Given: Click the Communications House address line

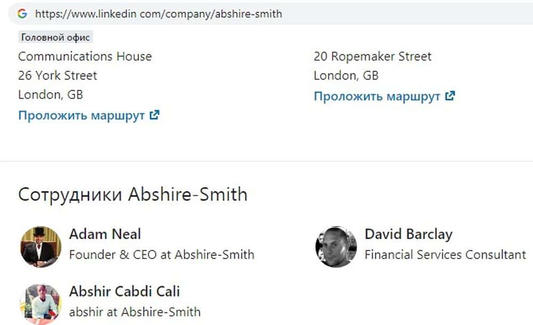Looking at the screenshot, I should point(85,56).
